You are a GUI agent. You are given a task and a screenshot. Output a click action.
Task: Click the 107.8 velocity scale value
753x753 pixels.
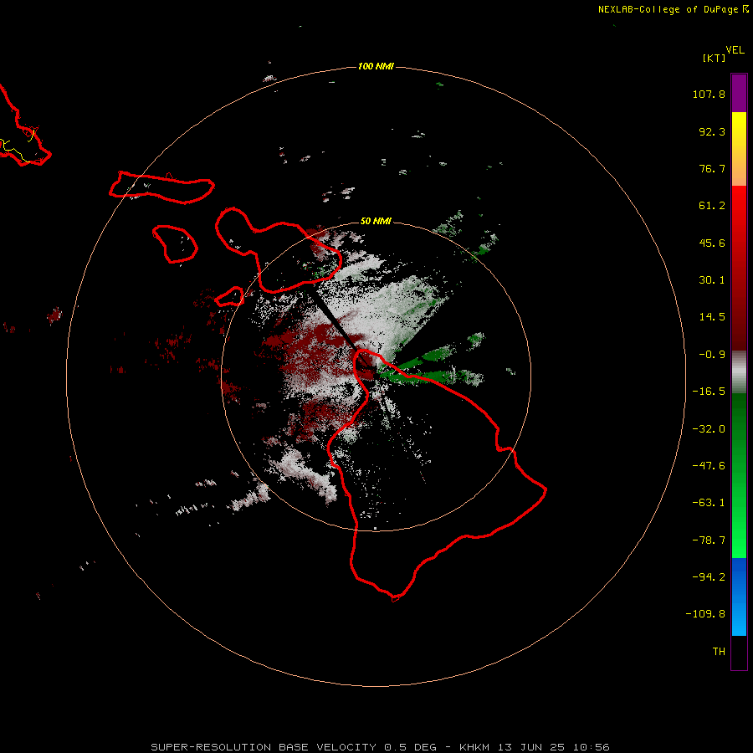pyautogui.click(x=709, y=94)
